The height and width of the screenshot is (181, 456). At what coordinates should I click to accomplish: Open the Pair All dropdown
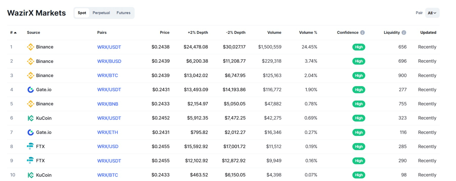[x=432, y=13]
